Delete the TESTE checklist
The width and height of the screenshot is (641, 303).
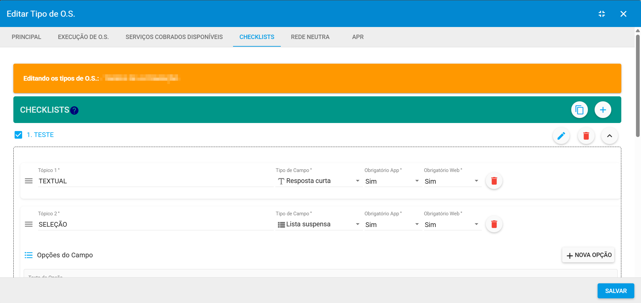[x=586, y=136]
